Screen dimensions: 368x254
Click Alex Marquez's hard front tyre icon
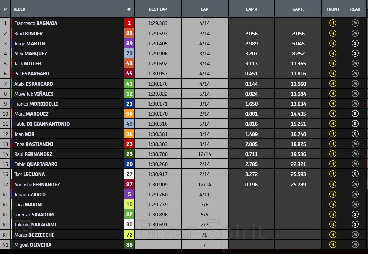click(333, 53)
